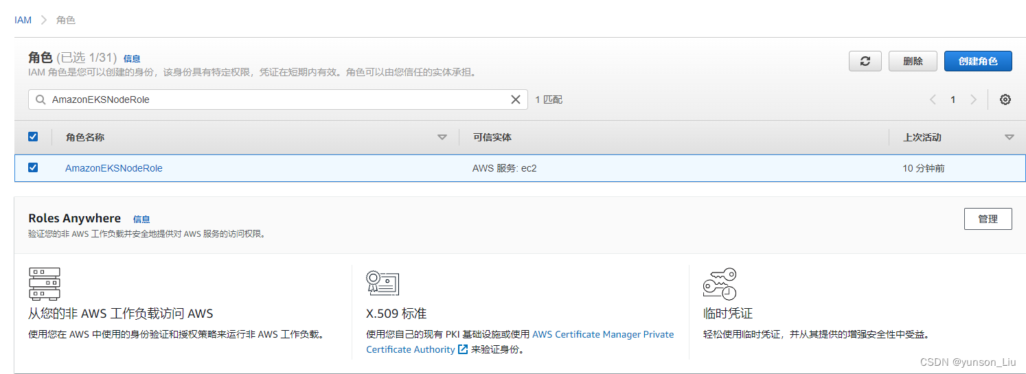Click the 'AWS 服务: ec2' cell
1026x374 pixels.
tap(505, 168)
